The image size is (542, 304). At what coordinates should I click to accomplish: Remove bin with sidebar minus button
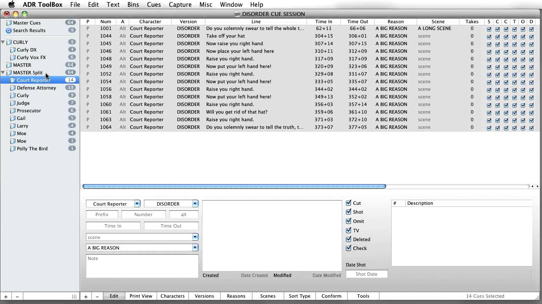tap(17, 296)
